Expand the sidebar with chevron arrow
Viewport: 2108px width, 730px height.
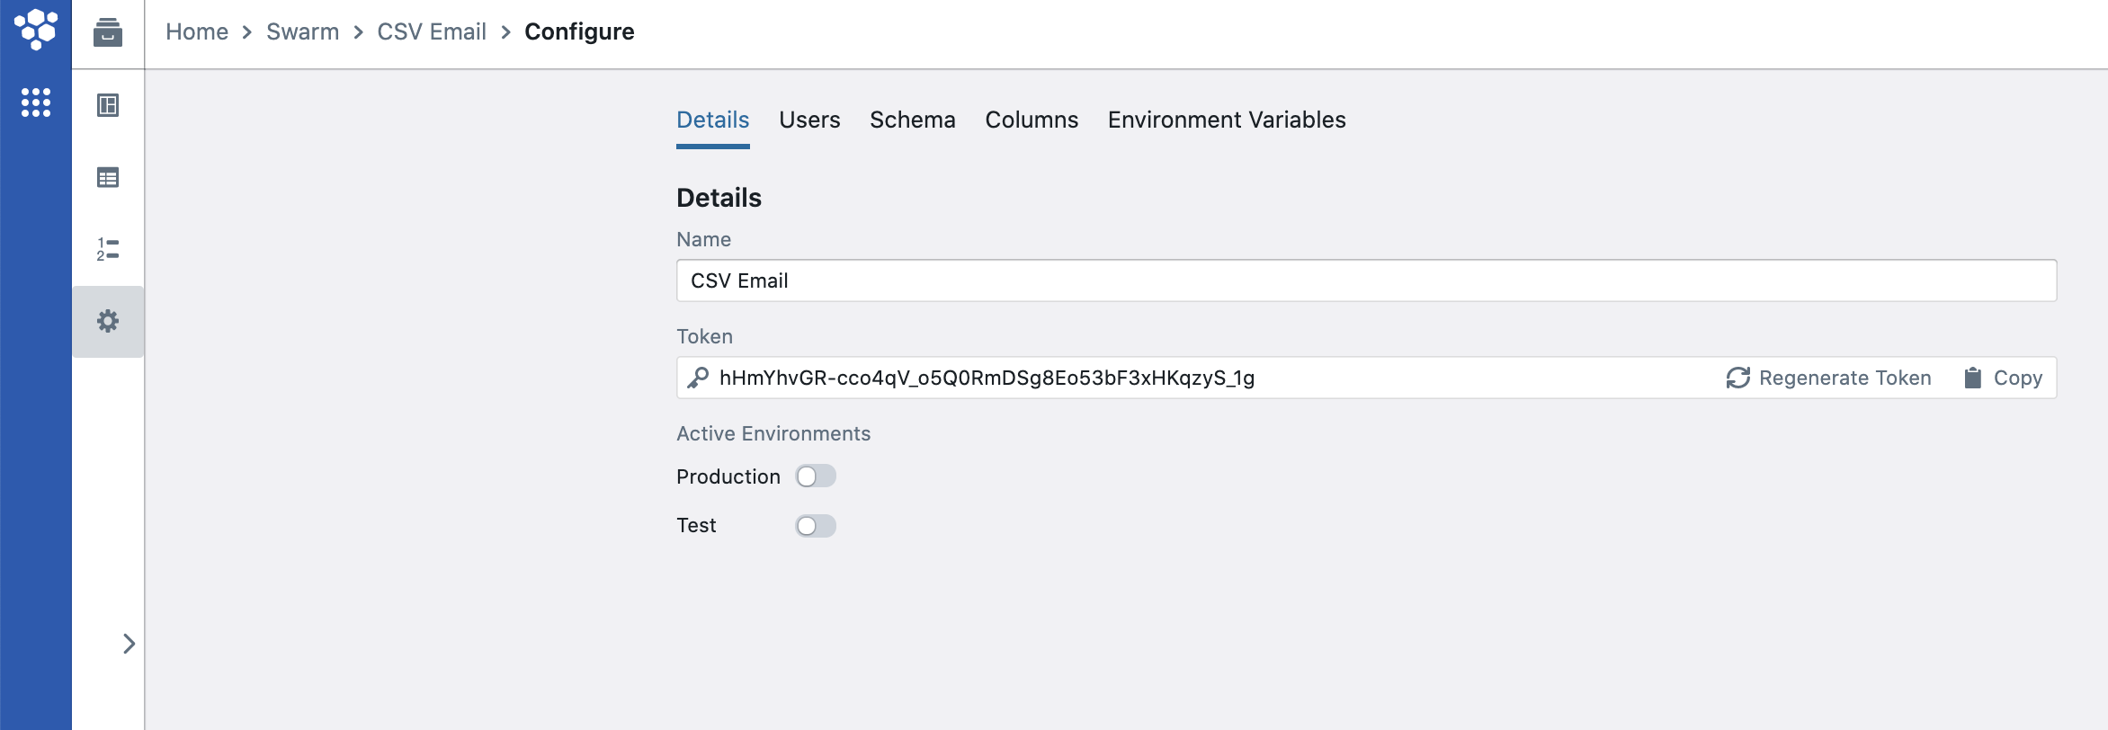(x=129, y=643)
